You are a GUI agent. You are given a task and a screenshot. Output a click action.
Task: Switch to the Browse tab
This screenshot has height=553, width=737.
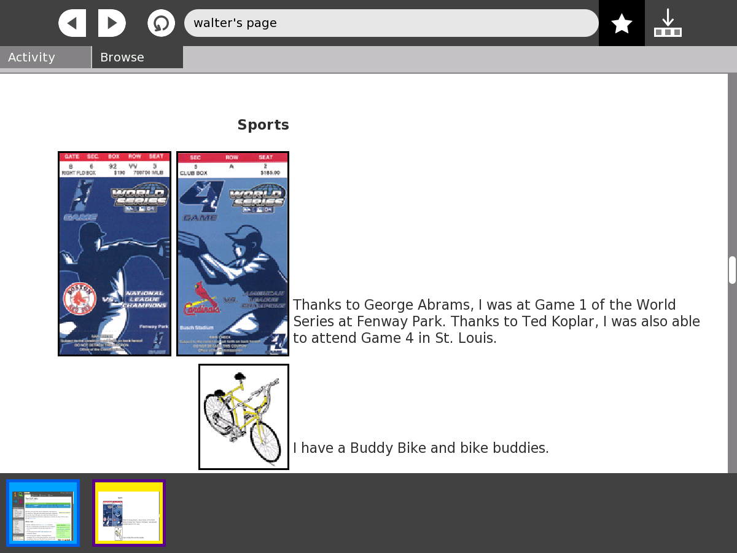pyautogui.click(x=137, y=57)
